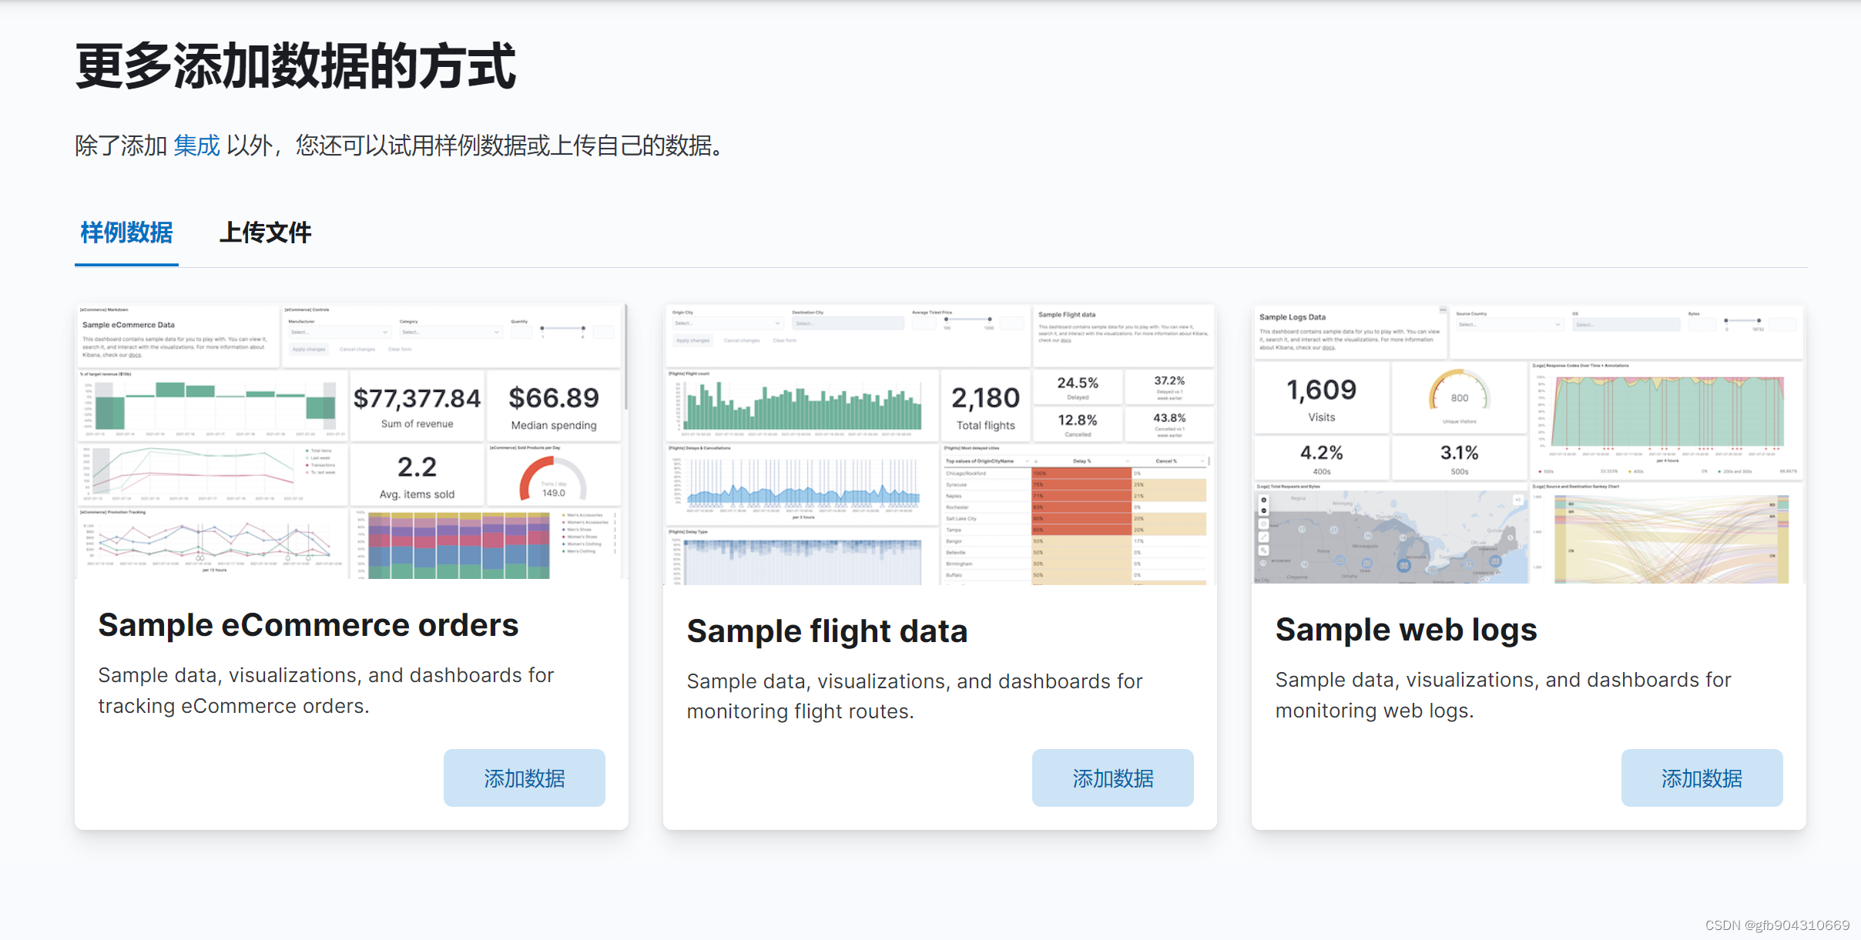
Task: Click the 1,609 Visits metric tile
Action: [x=1321, y=399]
